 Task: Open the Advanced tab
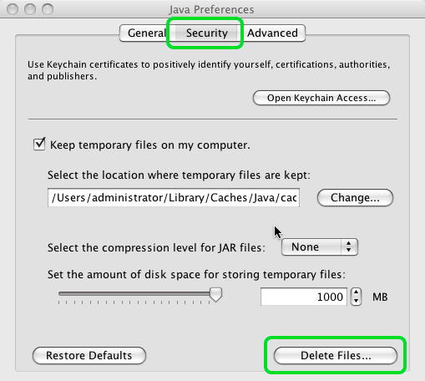coord(272,33)
